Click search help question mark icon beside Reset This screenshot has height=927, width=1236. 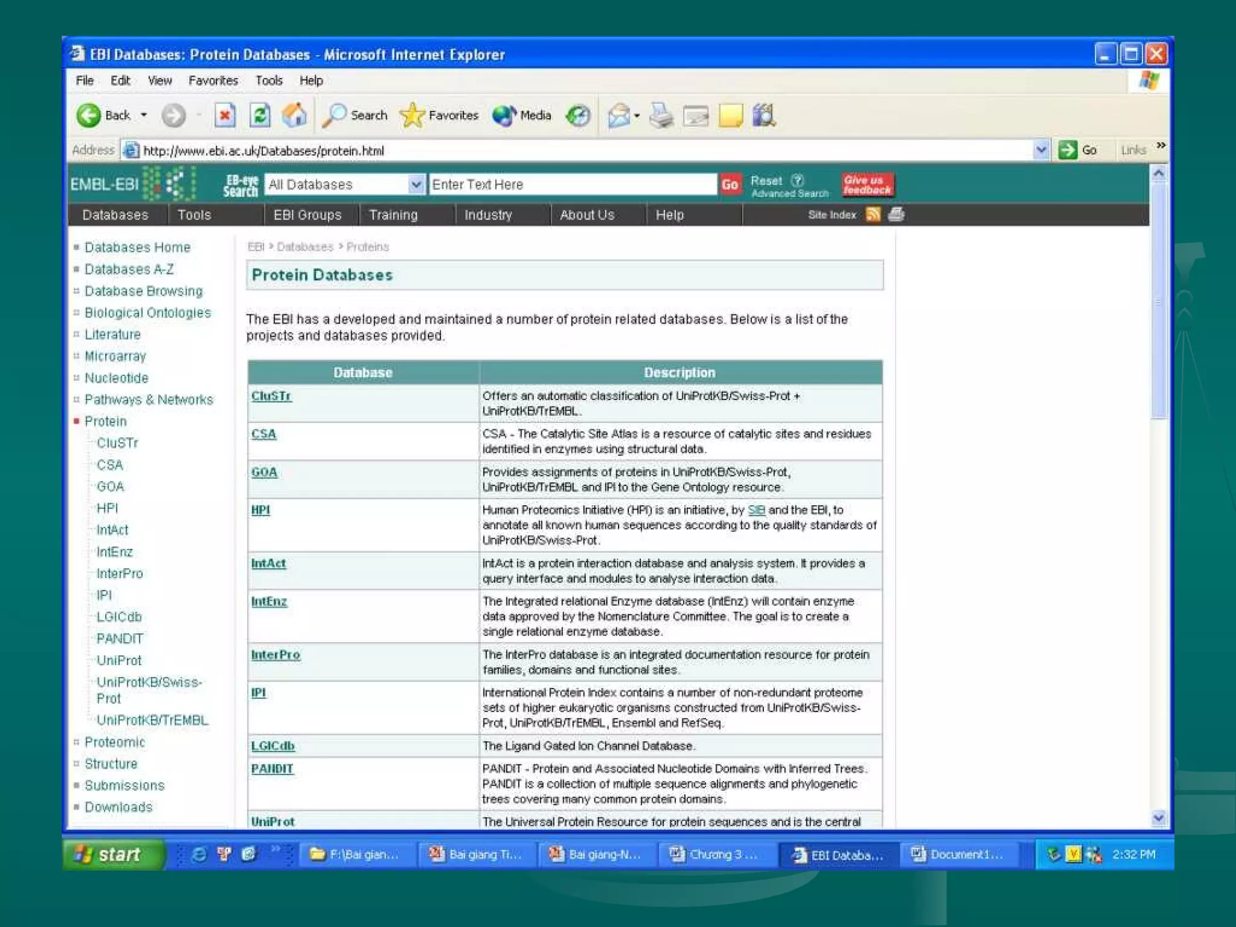coord(797,180)
